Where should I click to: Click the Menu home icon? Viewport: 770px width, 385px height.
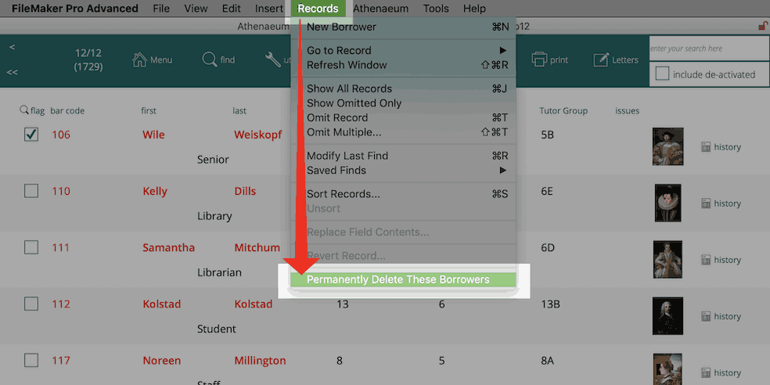[140, 59]
